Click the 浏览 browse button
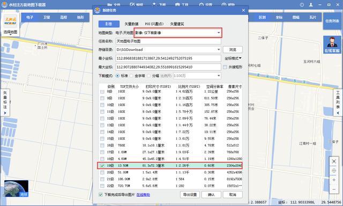This screenshot has width=343, height=206. [x=233, y=50]
